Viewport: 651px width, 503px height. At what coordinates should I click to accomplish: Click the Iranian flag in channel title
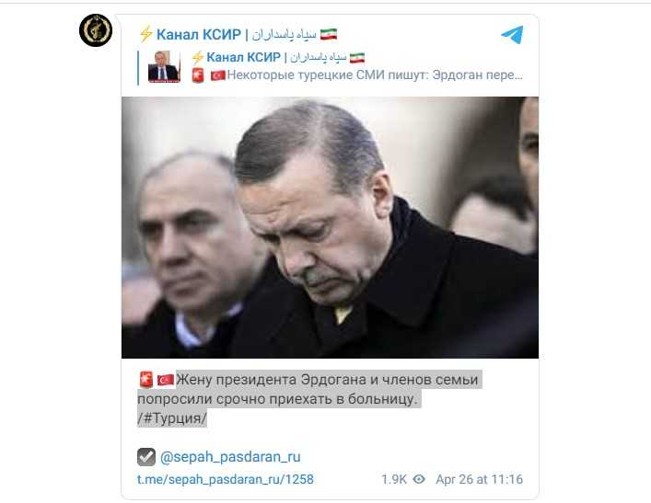(x=329, y=34)
